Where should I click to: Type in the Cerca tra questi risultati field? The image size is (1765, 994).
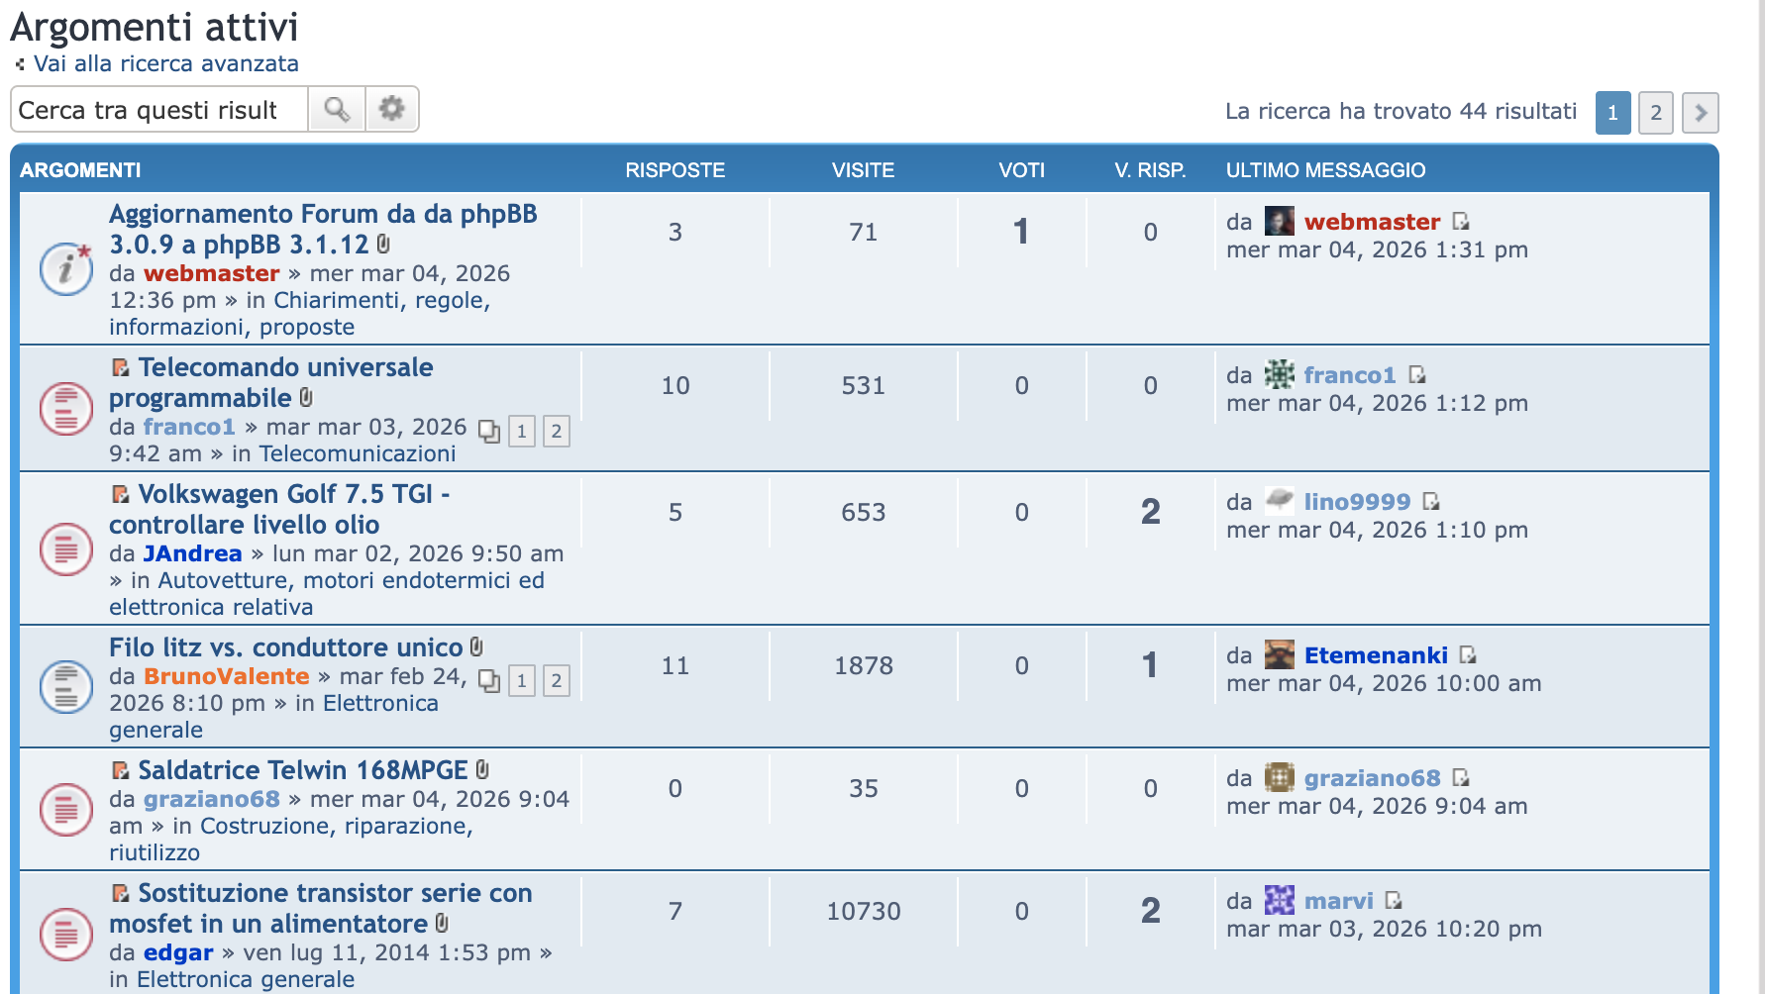pos(158,110)
